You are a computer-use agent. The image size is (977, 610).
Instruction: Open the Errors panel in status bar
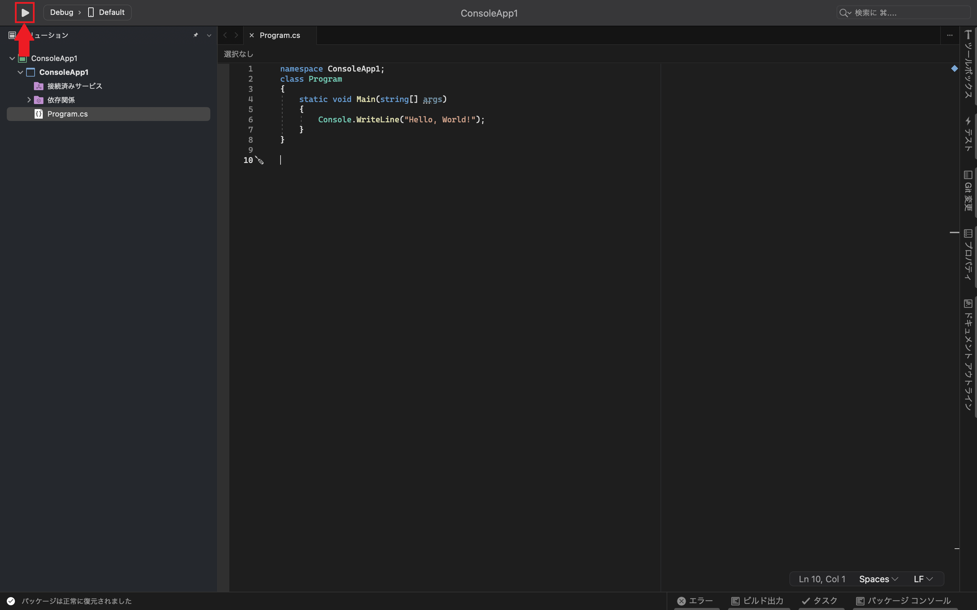click(x=695, y=601)
